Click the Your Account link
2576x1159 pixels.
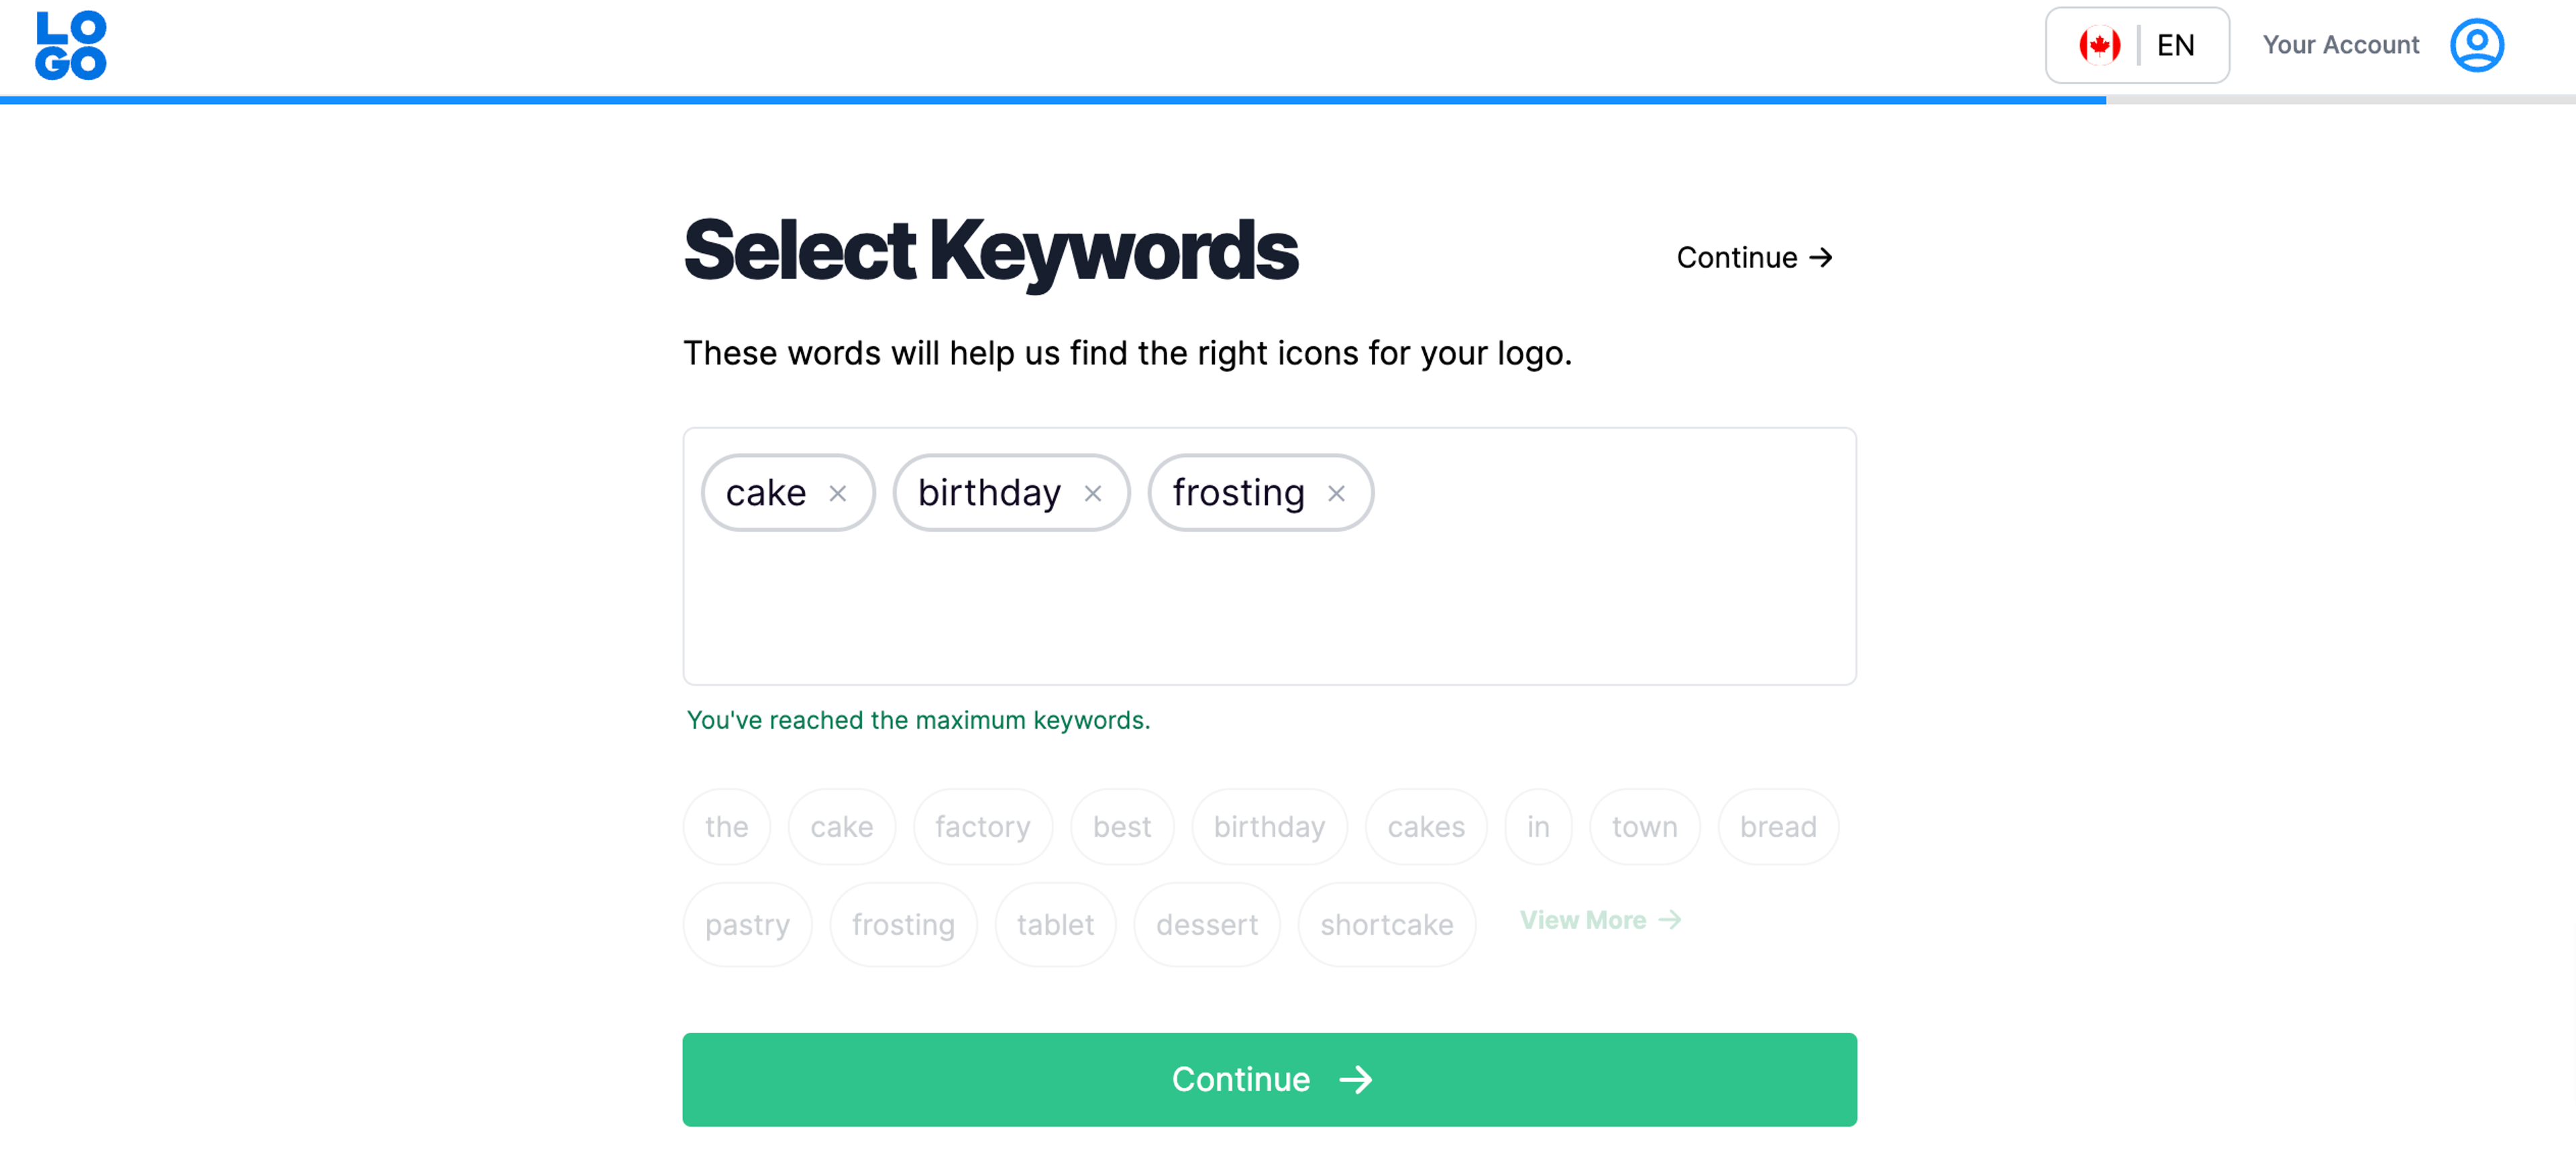click(x=2340, y=45)
